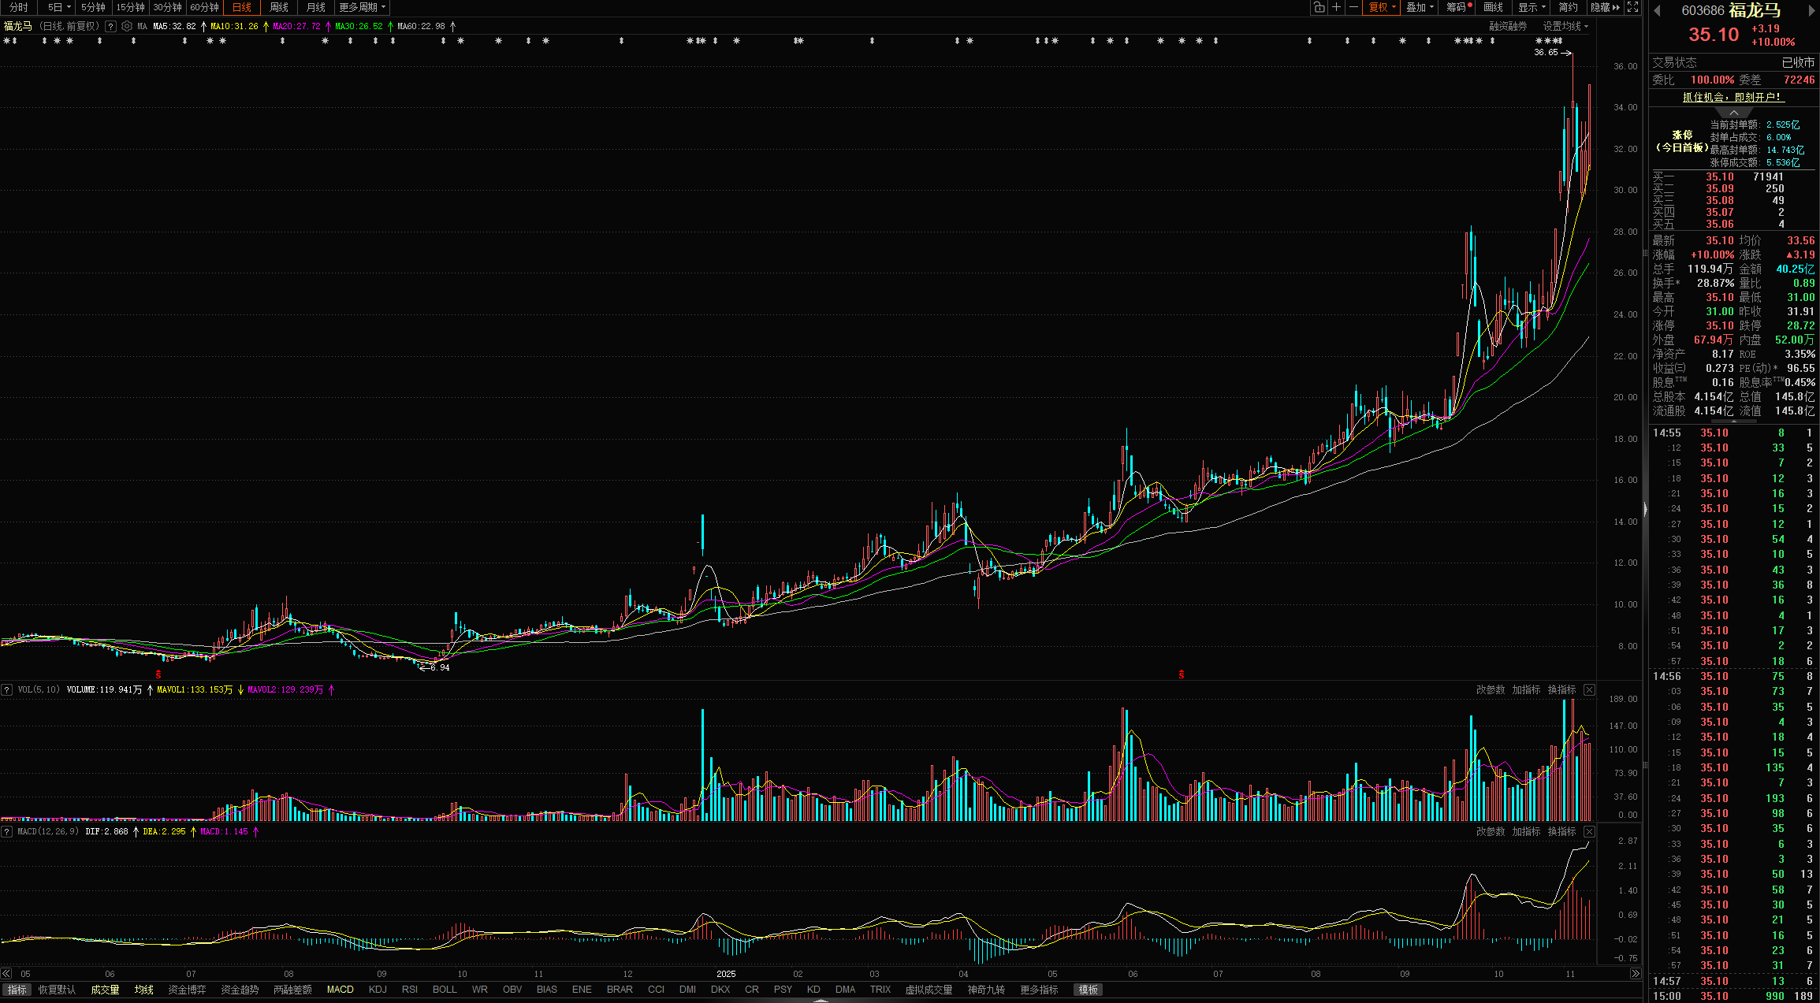The image size is (1820, 1003).
Task: Zoom out chart with minus icon
Action: 1353,7
